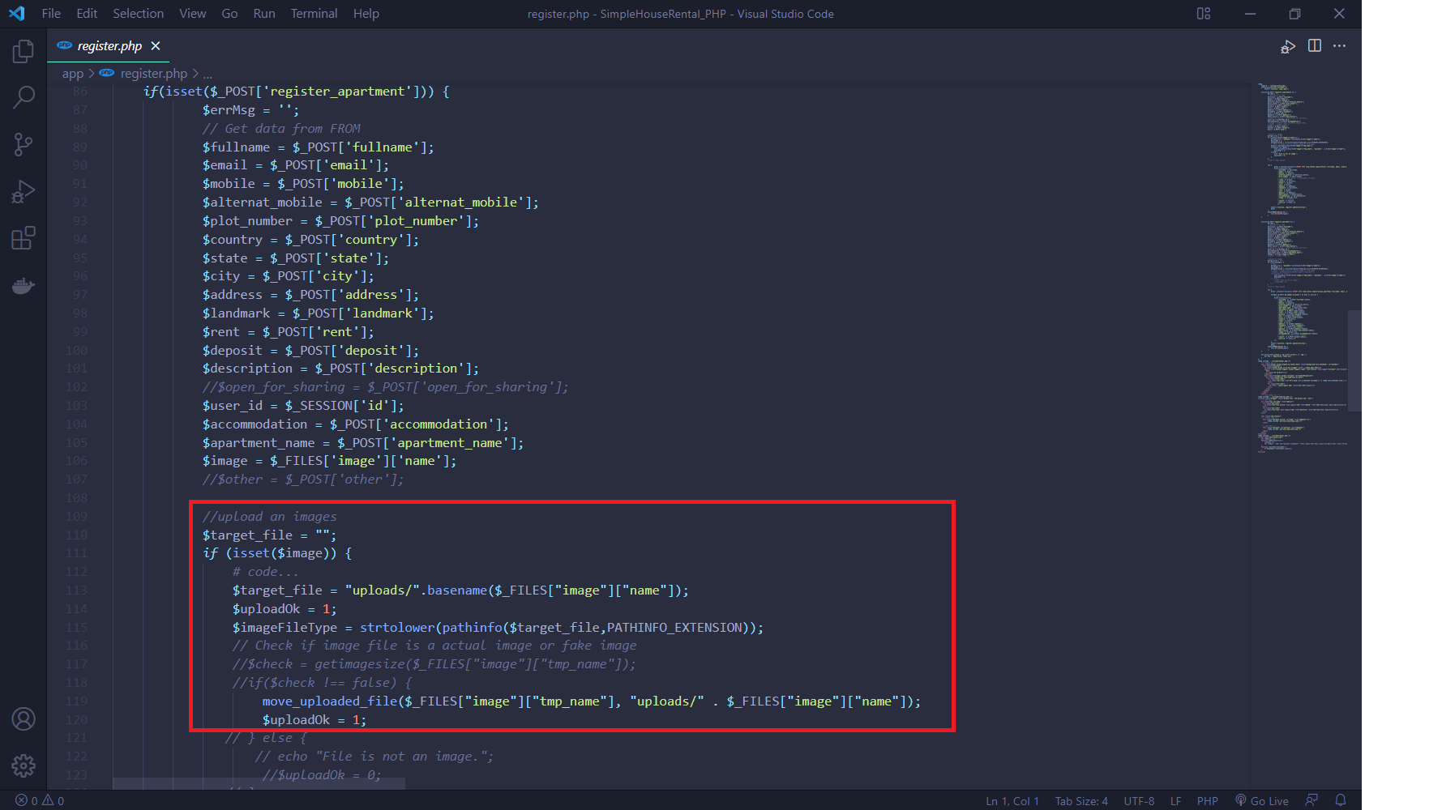Show errors and warnings in status bar

[40, 800]
